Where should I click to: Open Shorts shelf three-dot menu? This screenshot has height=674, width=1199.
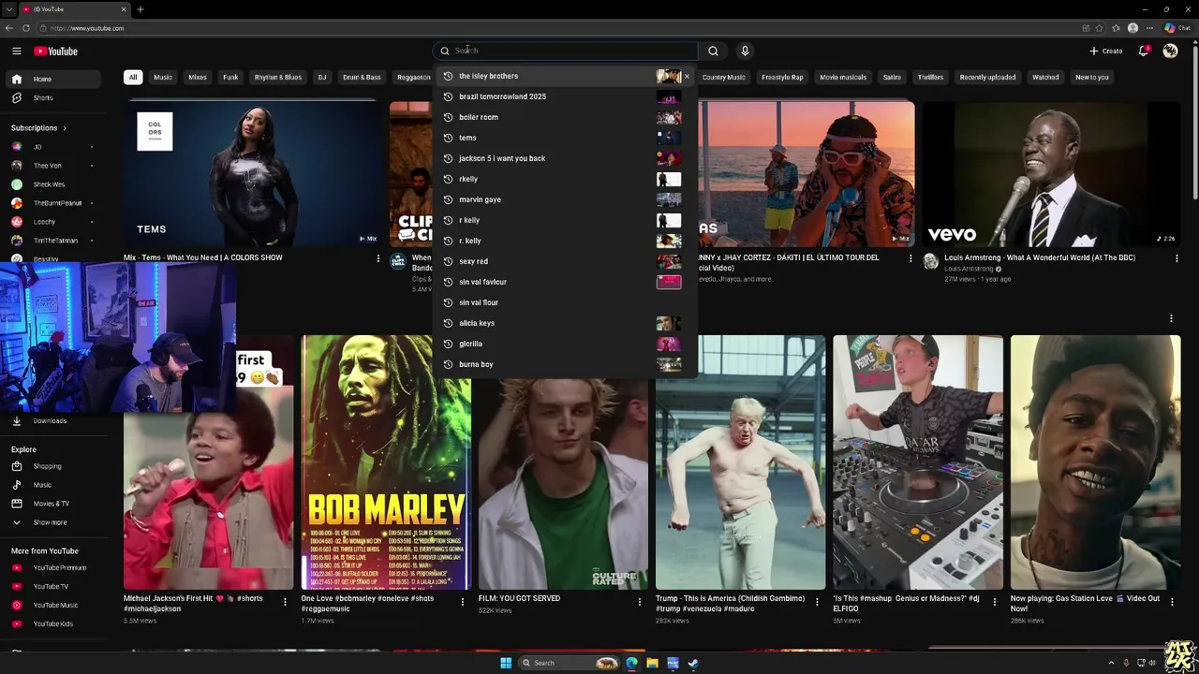[1171, 318]
